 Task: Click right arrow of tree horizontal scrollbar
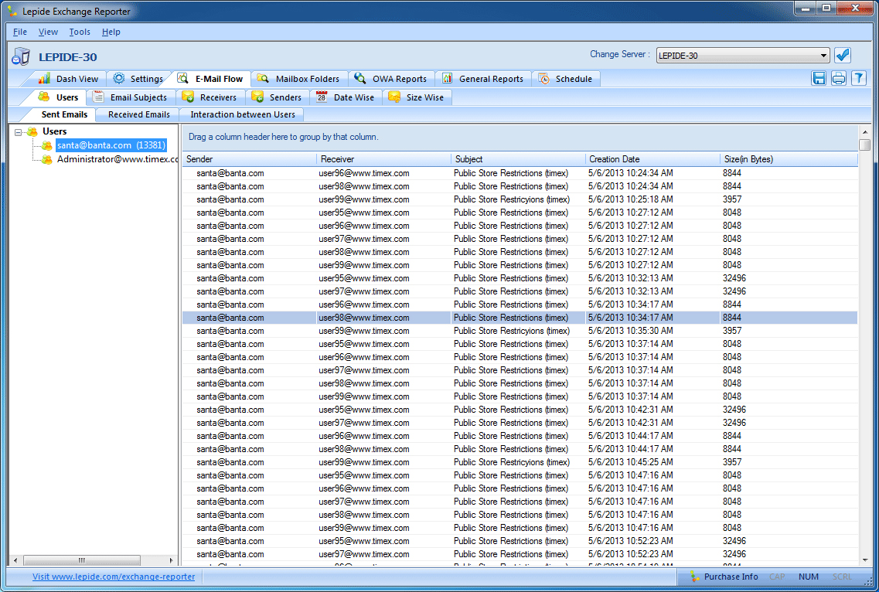coord(171,560)
